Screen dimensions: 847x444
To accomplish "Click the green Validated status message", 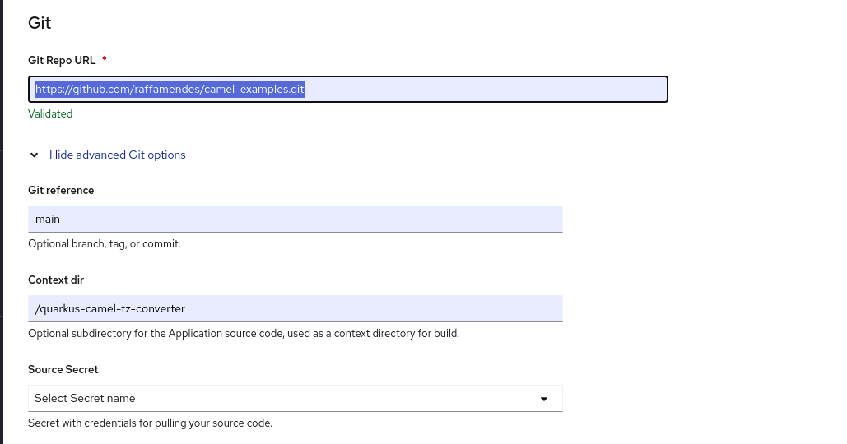I will tap(50, 114).
